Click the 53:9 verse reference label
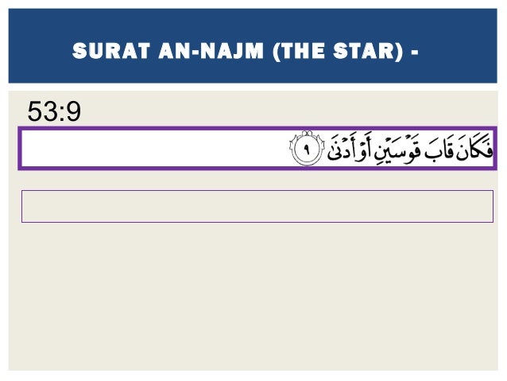 [54, 111]
